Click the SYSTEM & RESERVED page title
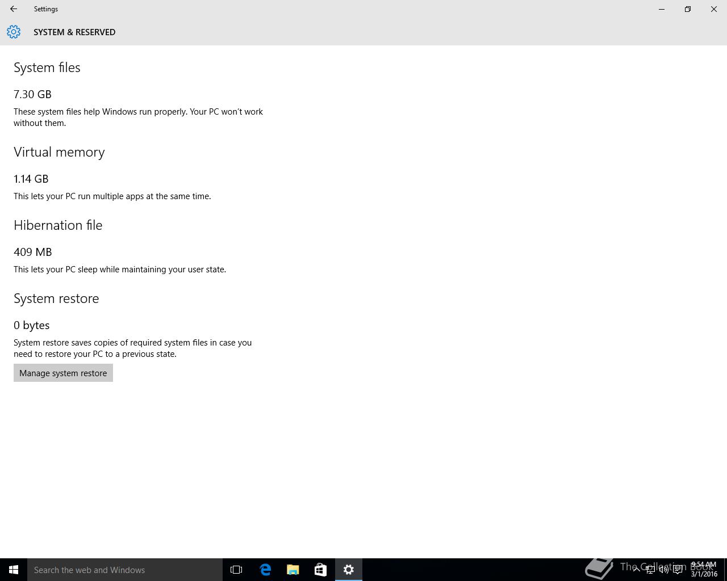 click(74, 32)
